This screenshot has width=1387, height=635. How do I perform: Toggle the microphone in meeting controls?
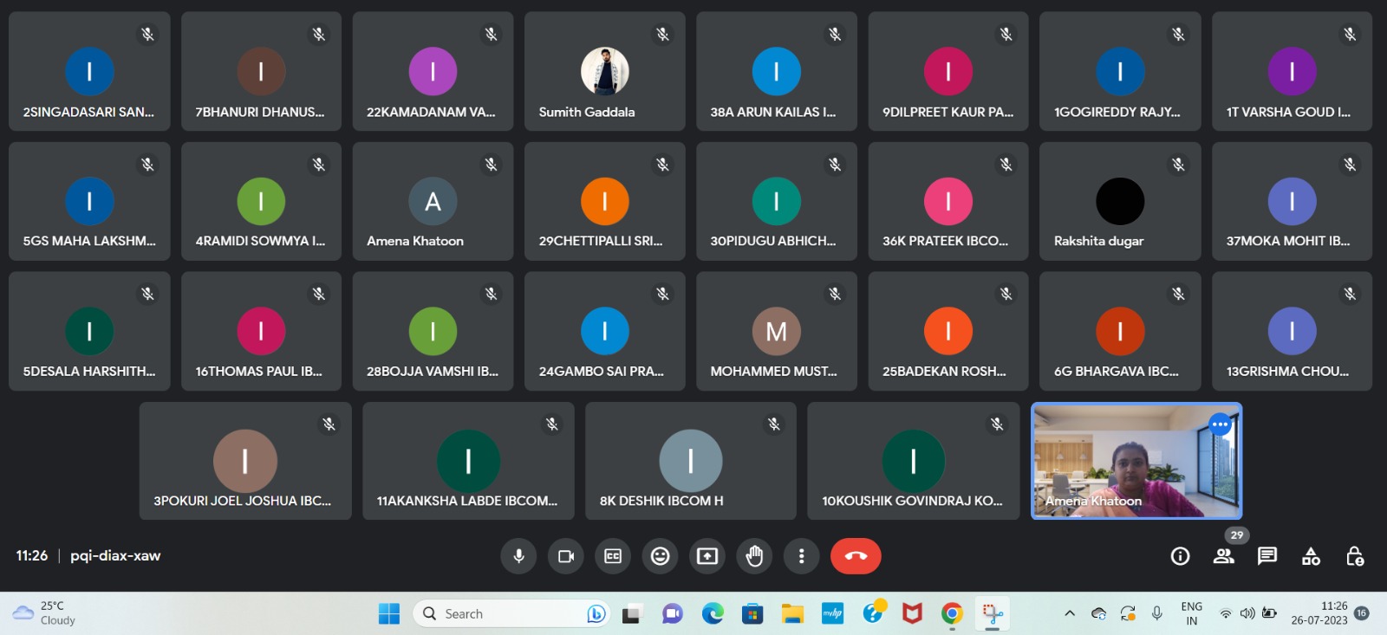(518, 556)
